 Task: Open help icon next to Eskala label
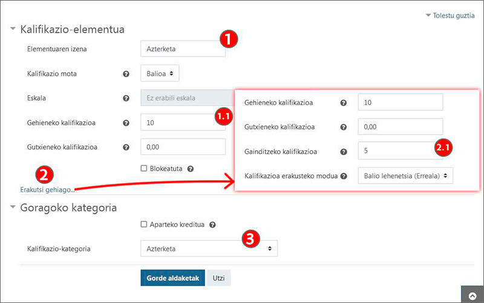[x=126, y=98]
